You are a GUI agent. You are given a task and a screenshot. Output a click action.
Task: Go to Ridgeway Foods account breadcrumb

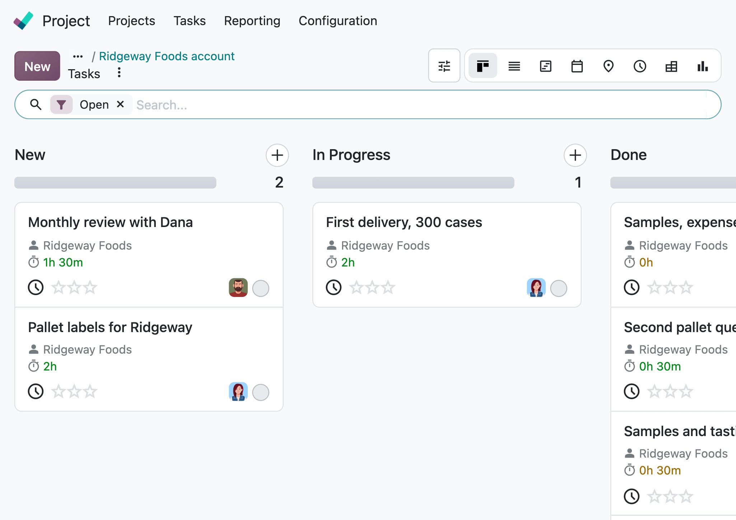pos(167,56)
